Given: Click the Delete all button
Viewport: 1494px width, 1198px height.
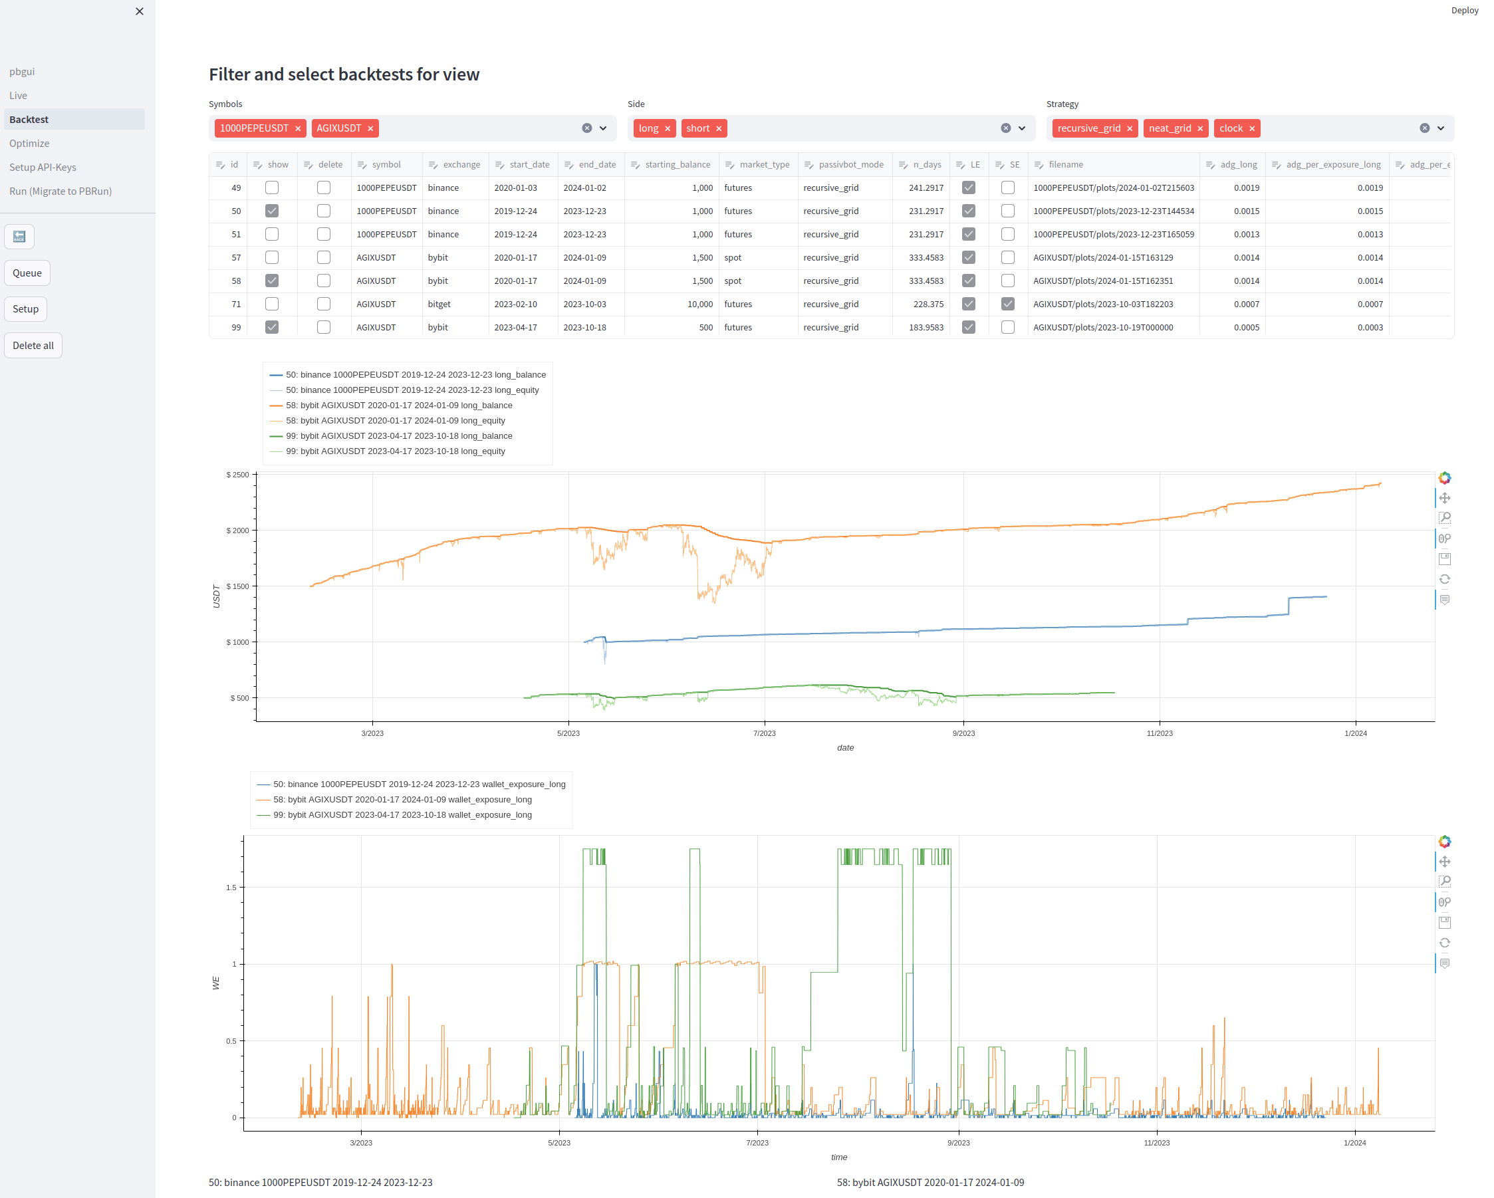Looking at the screenshot, I should [x=33, y=345].
